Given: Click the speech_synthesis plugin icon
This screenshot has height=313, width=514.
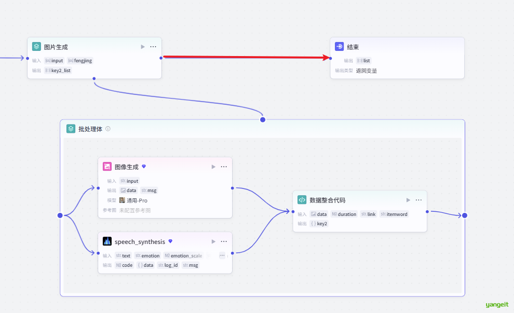Looking at the screenshot, I should click(x=107, y=241).
